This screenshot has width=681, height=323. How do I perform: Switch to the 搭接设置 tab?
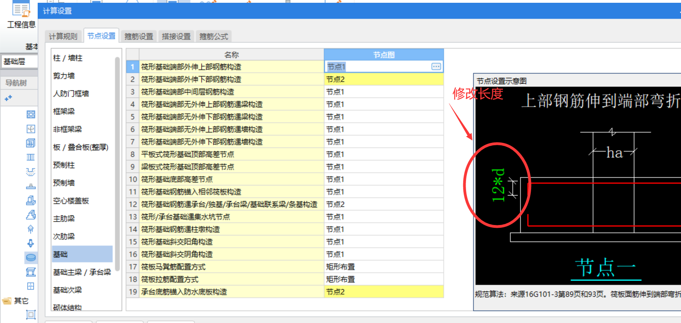click(x=176, y=37)
